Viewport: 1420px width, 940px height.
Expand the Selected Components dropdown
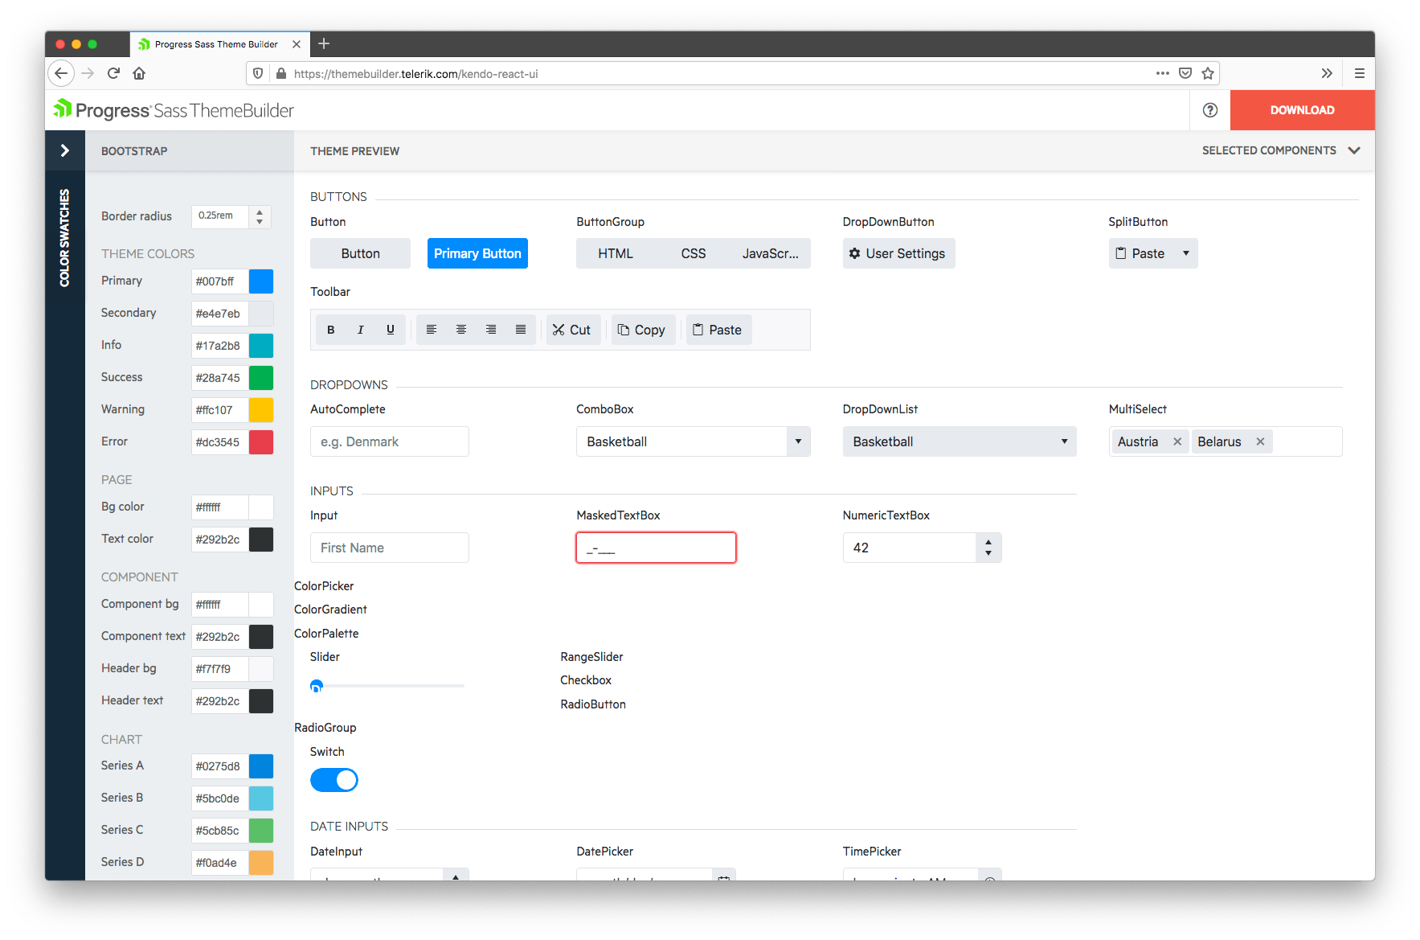click(x=1280, y=150)
